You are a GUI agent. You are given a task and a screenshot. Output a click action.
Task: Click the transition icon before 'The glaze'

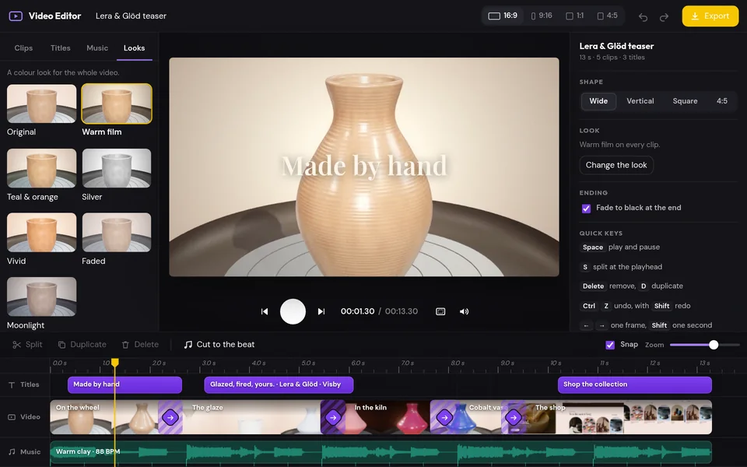[x=170, y=418]
